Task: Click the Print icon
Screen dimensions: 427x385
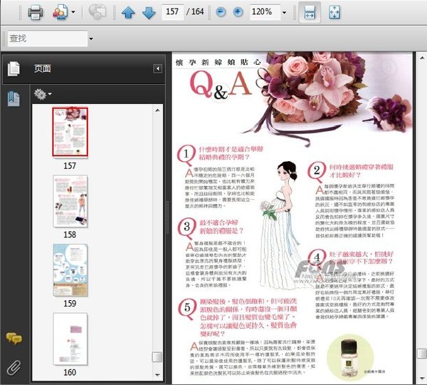Action: coord(35,12)
